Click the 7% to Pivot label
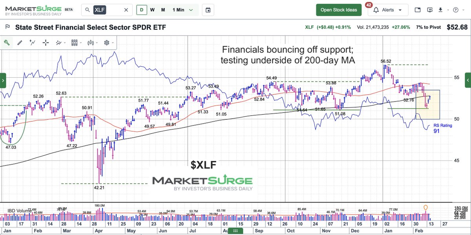 click(x=429, y=27)
